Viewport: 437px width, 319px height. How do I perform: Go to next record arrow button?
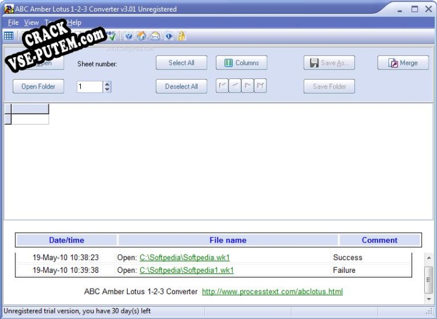tap(248, 86)
